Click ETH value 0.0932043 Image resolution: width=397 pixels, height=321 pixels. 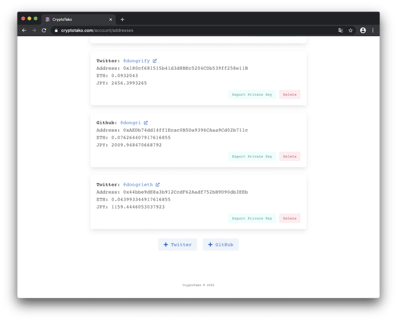(125, 76)
